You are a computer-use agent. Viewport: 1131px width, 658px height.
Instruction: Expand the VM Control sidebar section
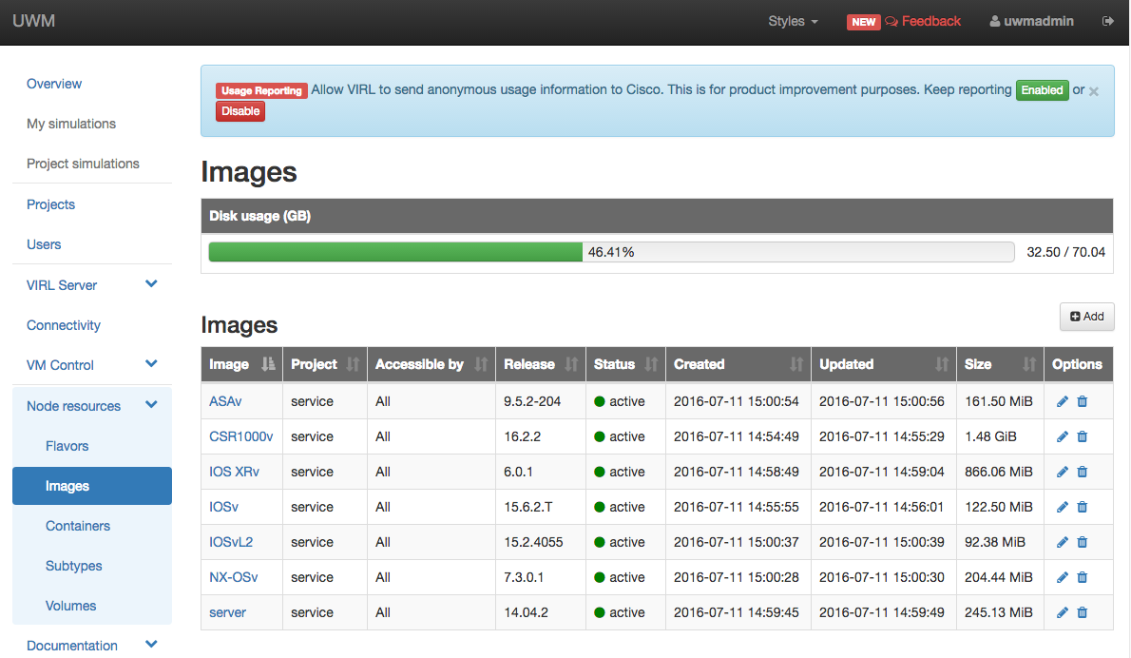point(151,364)
